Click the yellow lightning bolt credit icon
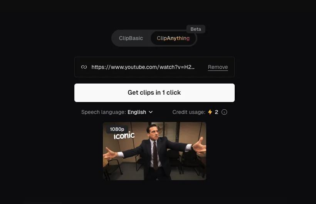Viewport: 316px width, 204px height. coord(210,112)
